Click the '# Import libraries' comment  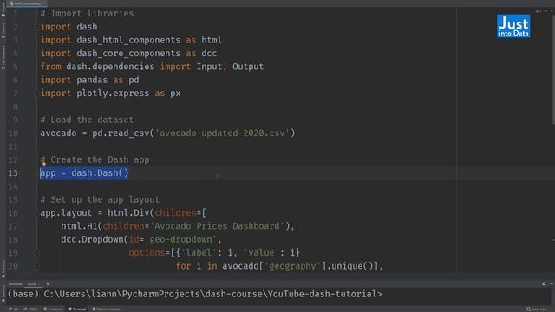click(x=87, y=14)
